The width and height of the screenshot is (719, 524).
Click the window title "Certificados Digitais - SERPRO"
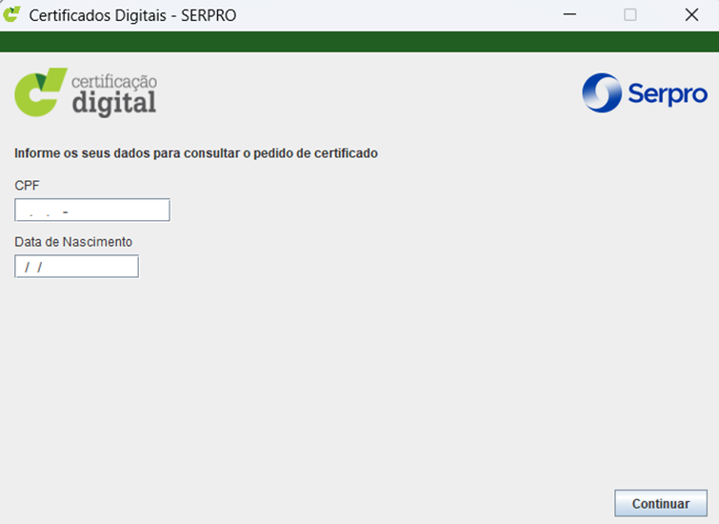(132, 15)
